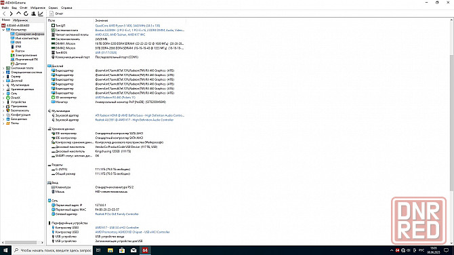Click the Отчет report button

tap(56, 14)
